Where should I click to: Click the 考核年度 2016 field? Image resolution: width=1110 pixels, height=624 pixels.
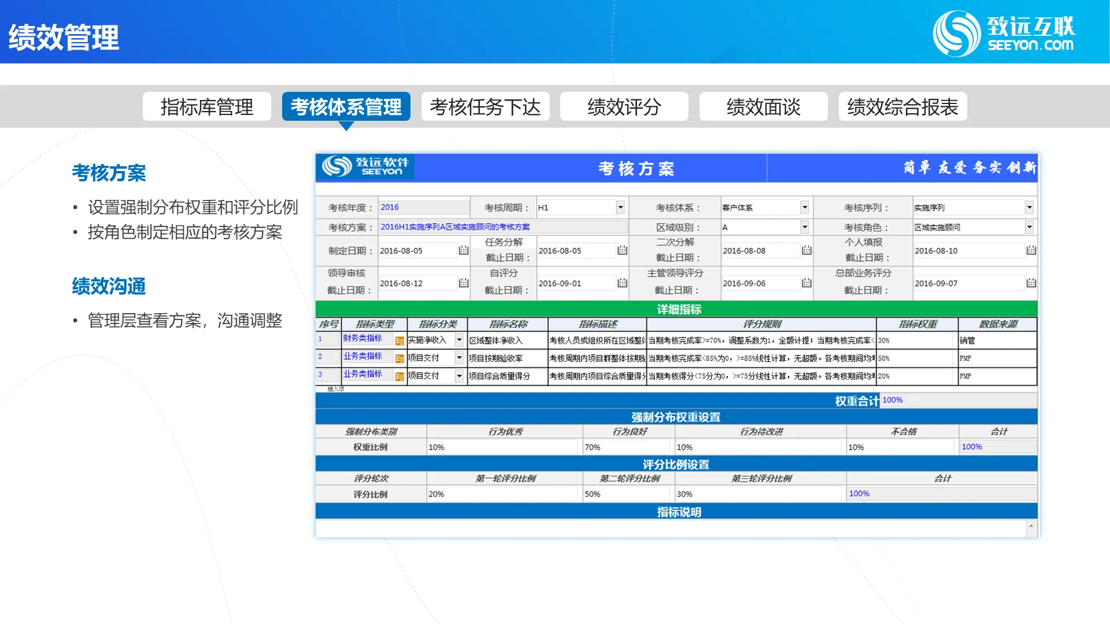coord(424,207)
